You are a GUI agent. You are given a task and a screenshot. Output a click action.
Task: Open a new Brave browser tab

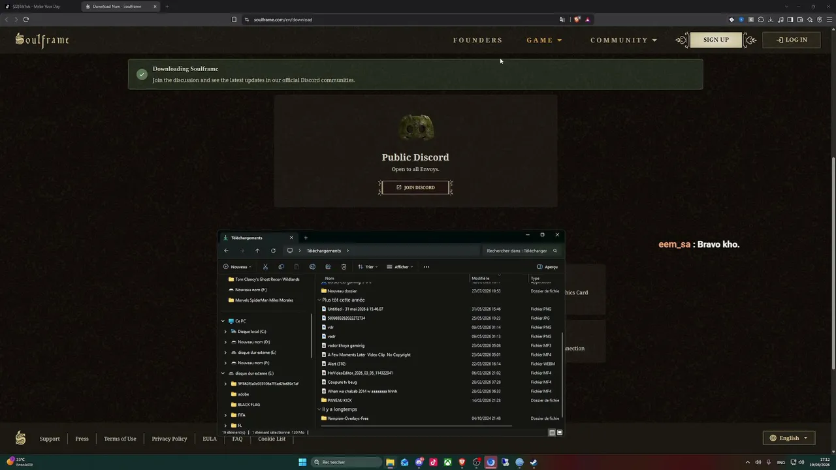coord(167,7)
